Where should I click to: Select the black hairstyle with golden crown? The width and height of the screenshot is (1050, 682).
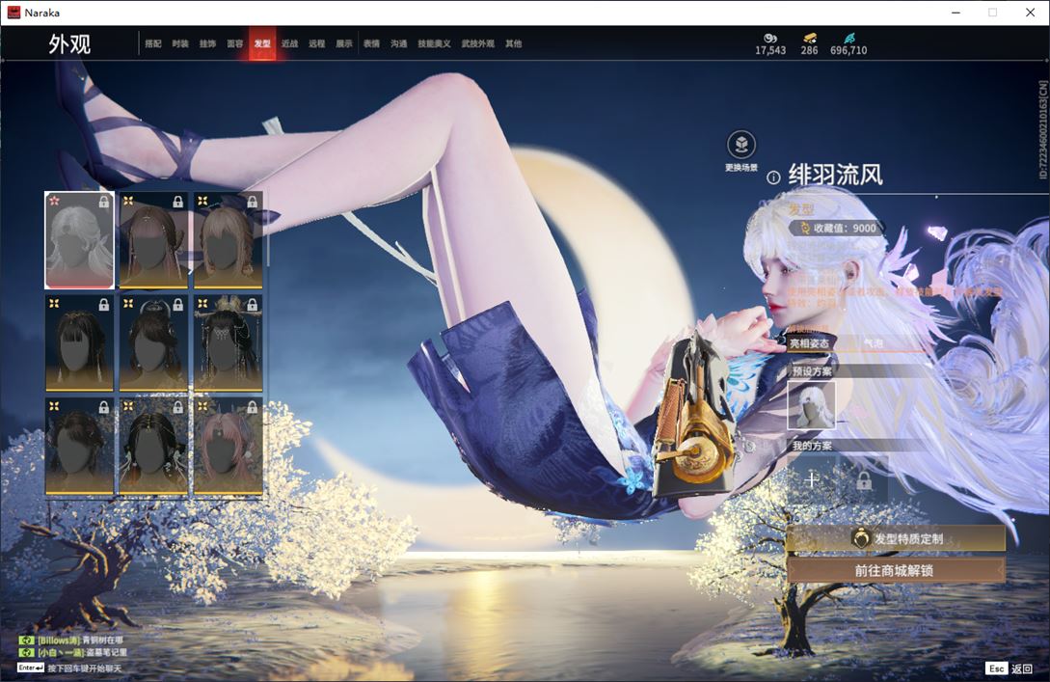(x=228, y=343)
